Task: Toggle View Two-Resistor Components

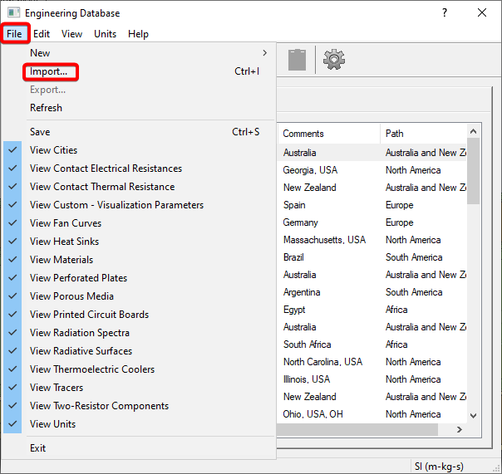Action: tap(140, 406)
